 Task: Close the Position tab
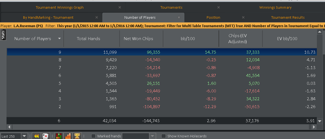tap(243, 17)
